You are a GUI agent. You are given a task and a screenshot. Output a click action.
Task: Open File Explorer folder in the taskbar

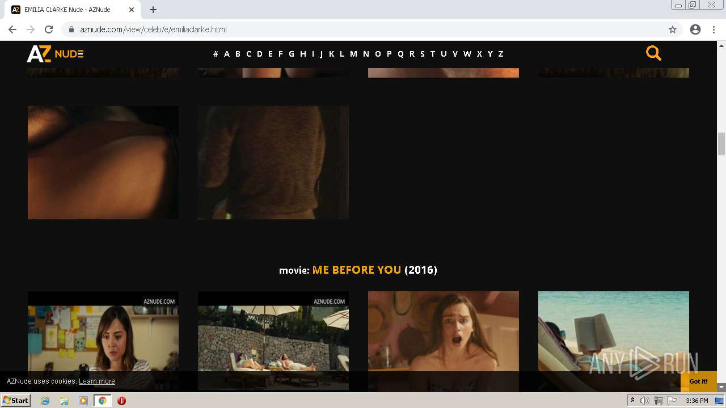click(64, 401)
